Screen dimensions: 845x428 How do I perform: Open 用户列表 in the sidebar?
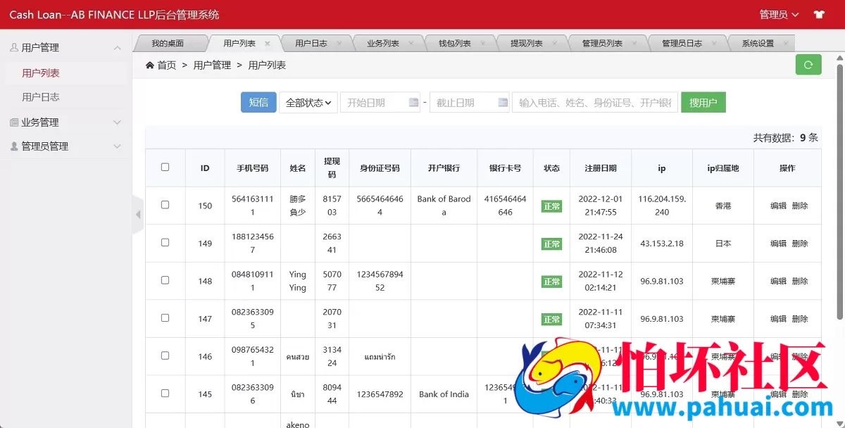41,73
